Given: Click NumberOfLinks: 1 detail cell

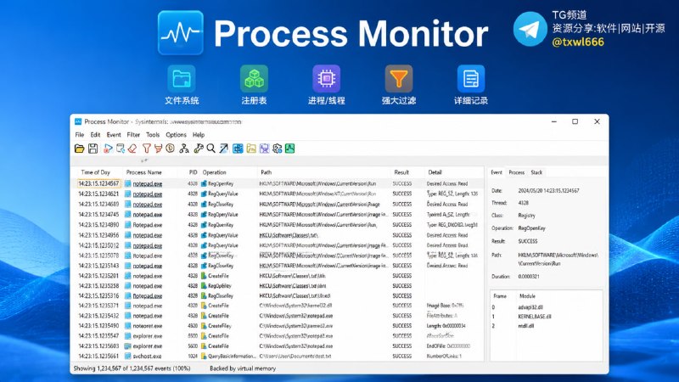Looking at the screenshot, I should point(444,356).
